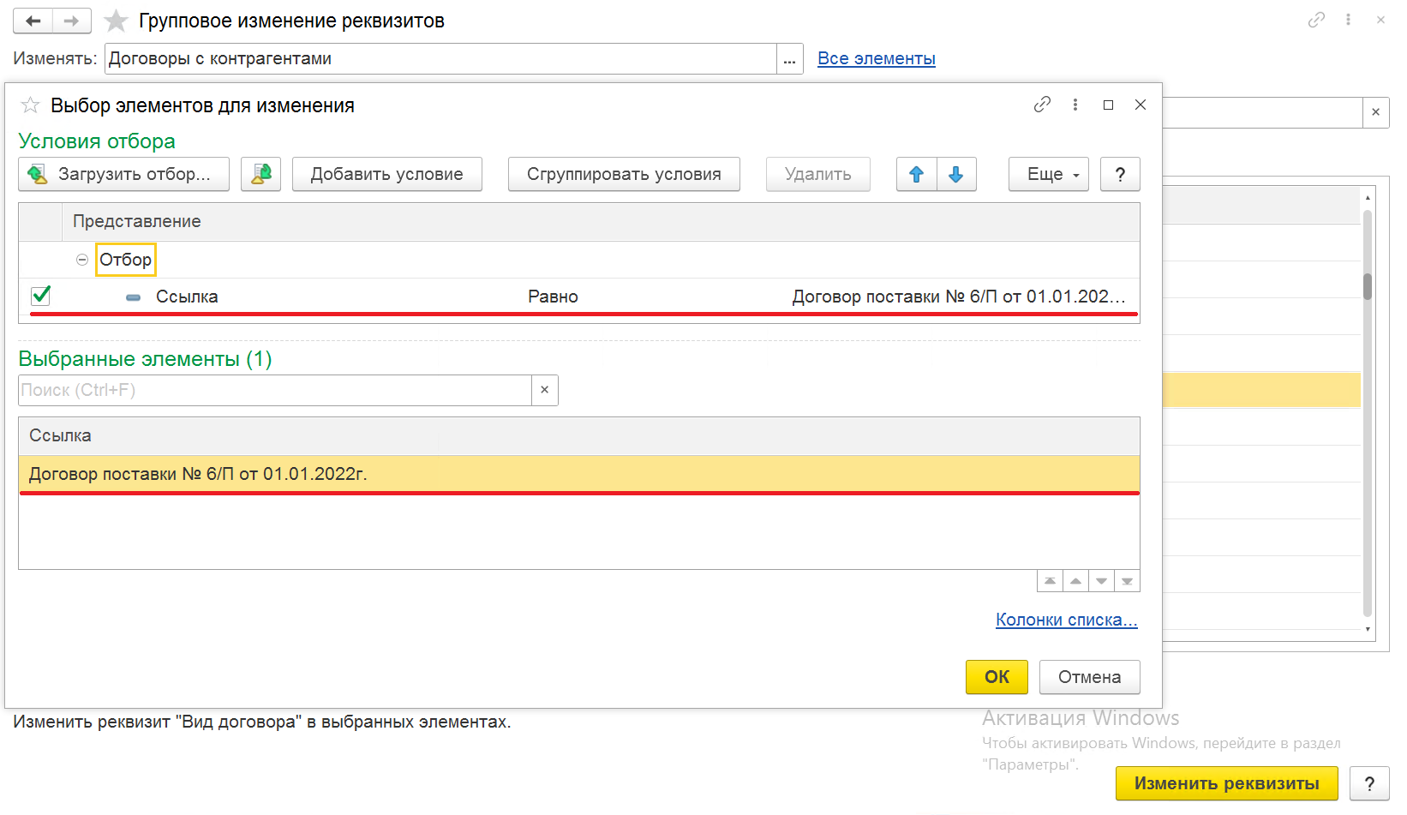
Task: Click Загрузить отбор button
Action: (123, 174)
